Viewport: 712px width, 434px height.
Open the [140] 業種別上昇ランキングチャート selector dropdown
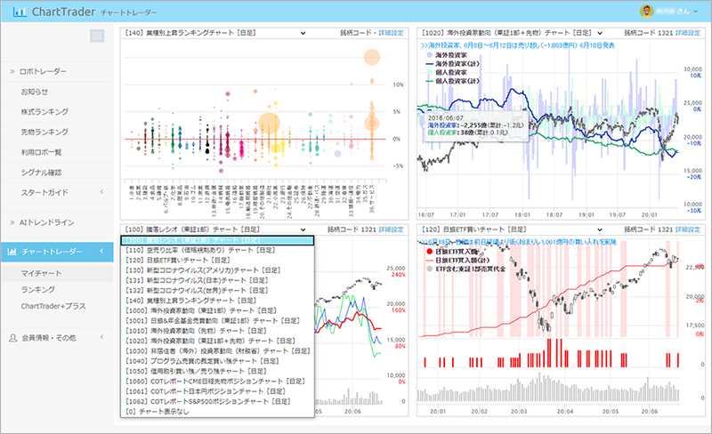point(215,33)
